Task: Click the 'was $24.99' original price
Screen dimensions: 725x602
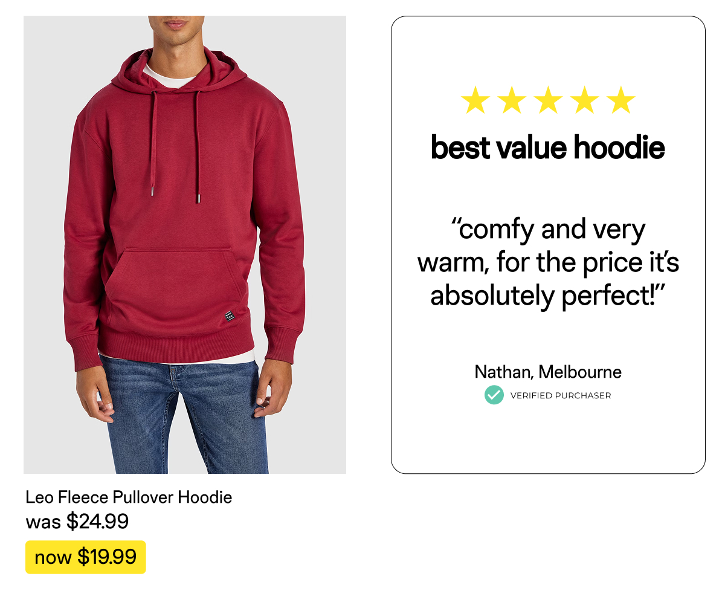Action: [77, 521]
